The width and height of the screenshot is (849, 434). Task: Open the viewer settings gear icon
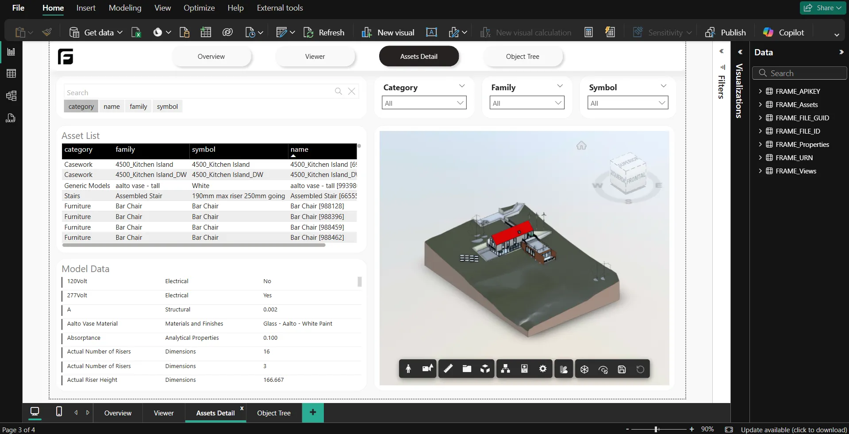[543, 369]
